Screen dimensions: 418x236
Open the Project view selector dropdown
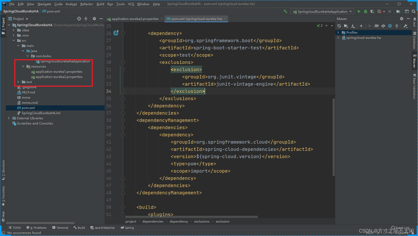(18, 19)
